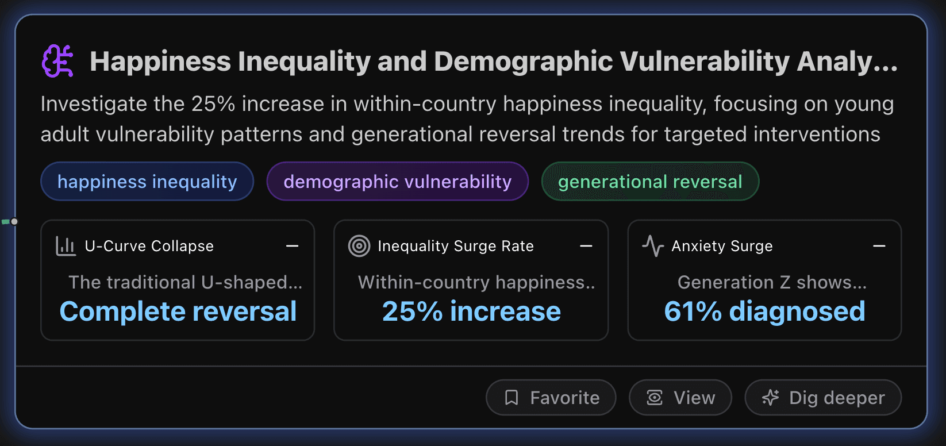Screen dimensions: 946x446
Task: Collapse the Inequality Surge Rate stat card
Action: 586,246
